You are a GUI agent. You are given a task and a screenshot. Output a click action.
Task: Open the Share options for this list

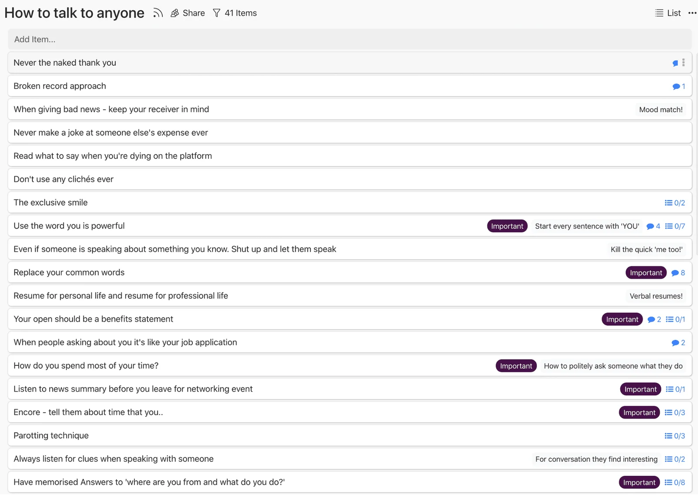coord(188,13)
